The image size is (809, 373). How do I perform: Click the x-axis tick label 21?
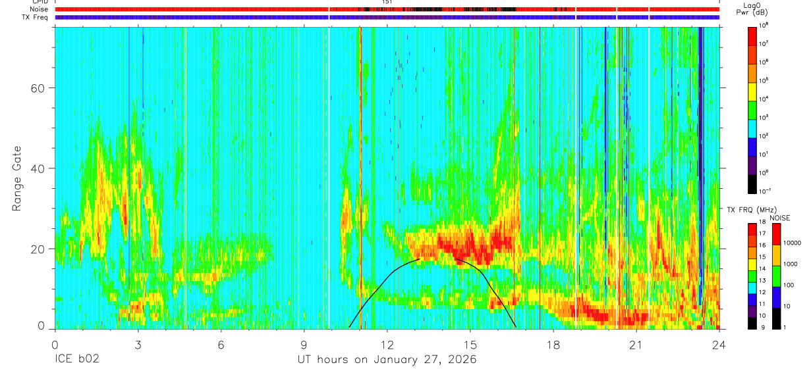pos(636,345)
